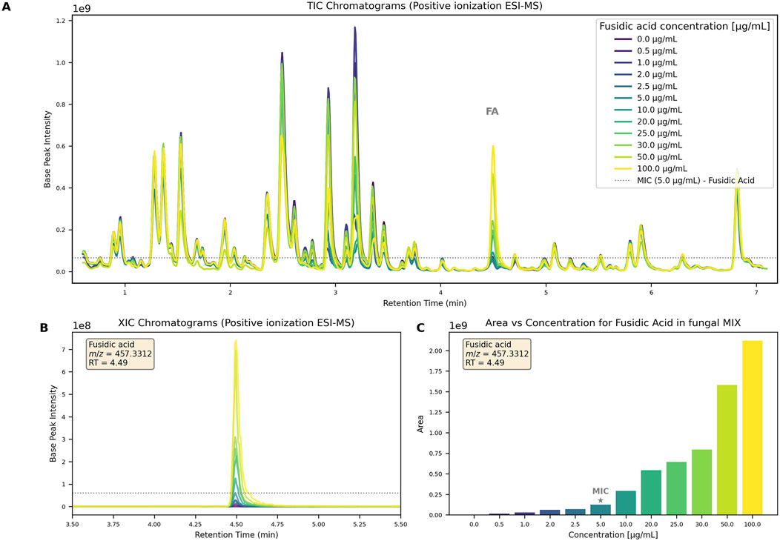
Task: Click the "Retention Time (min)" label under panel B
Action: click(237, 535)
